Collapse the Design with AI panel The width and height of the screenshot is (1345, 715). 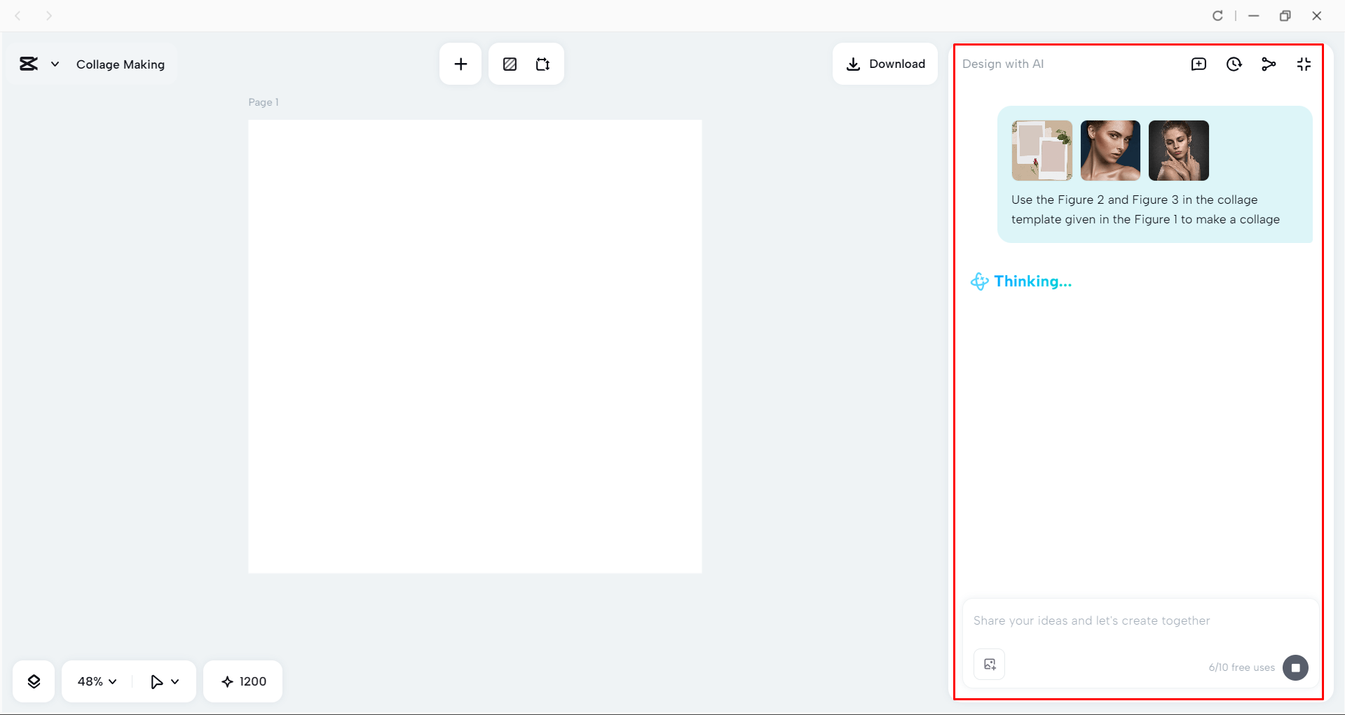[x=1304, y=64]
